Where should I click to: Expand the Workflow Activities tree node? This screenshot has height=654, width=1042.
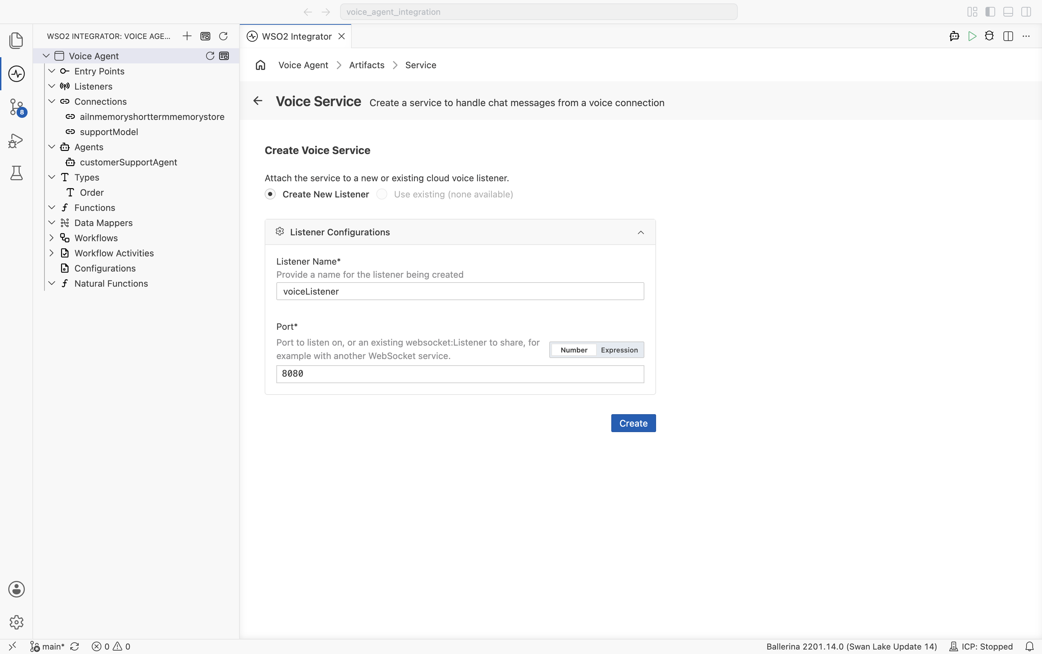coord(51,253)
